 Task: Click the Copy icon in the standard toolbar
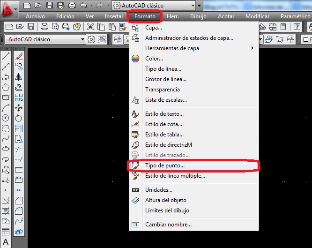(101, 27)
